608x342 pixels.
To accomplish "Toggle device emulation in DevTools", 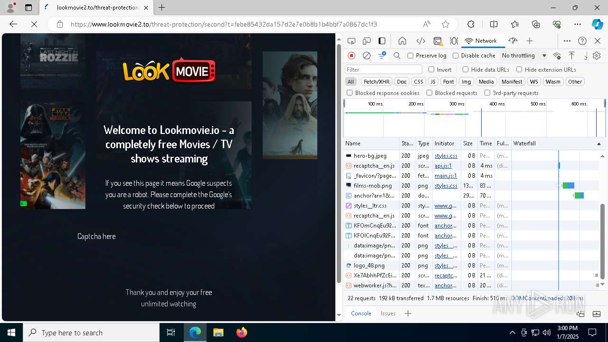I will point(367,41).
